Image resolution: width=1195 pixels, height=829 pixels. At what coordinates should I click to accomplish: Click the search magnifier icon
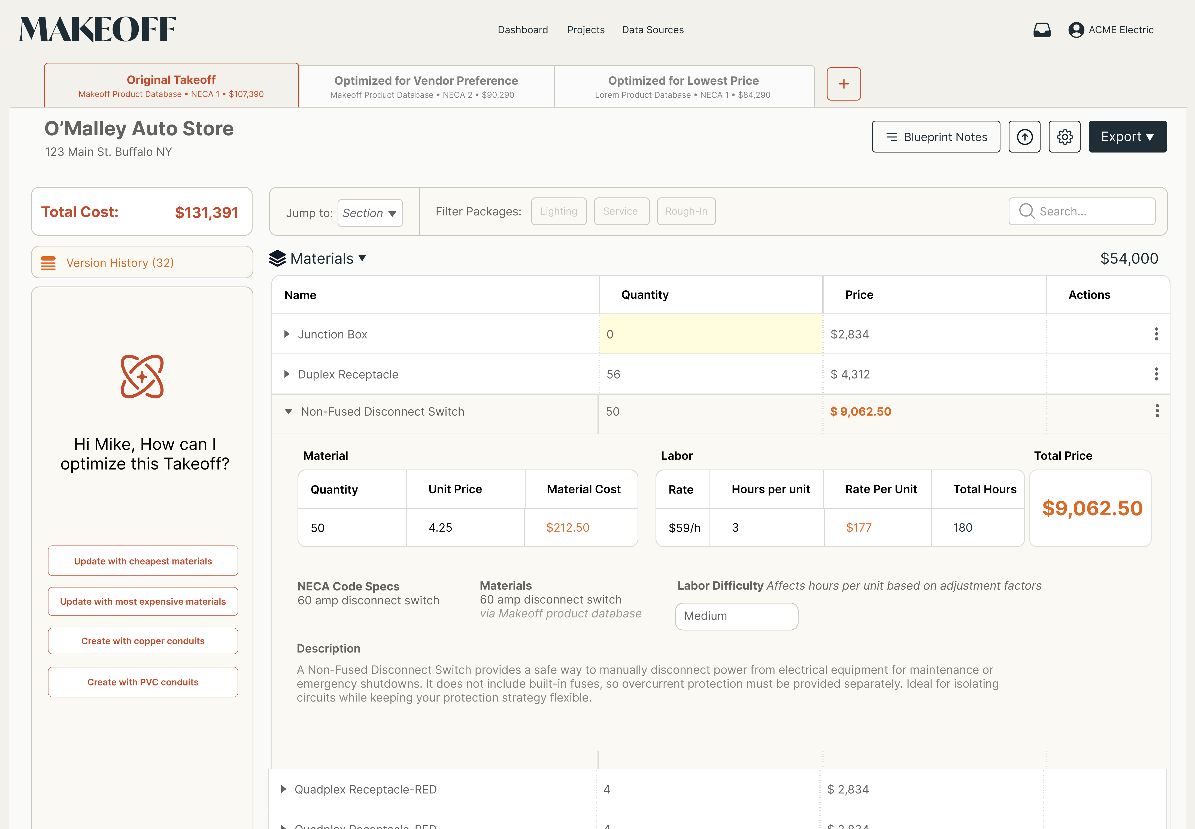coord(1027,211)
